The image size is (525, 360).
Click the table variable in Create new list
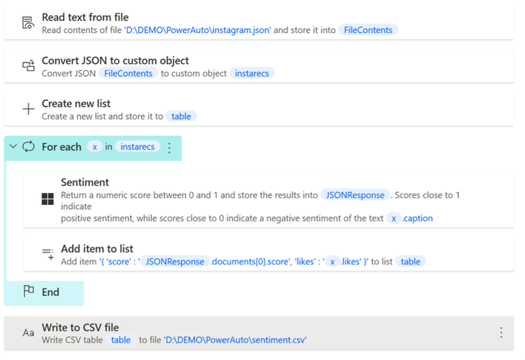181,116
